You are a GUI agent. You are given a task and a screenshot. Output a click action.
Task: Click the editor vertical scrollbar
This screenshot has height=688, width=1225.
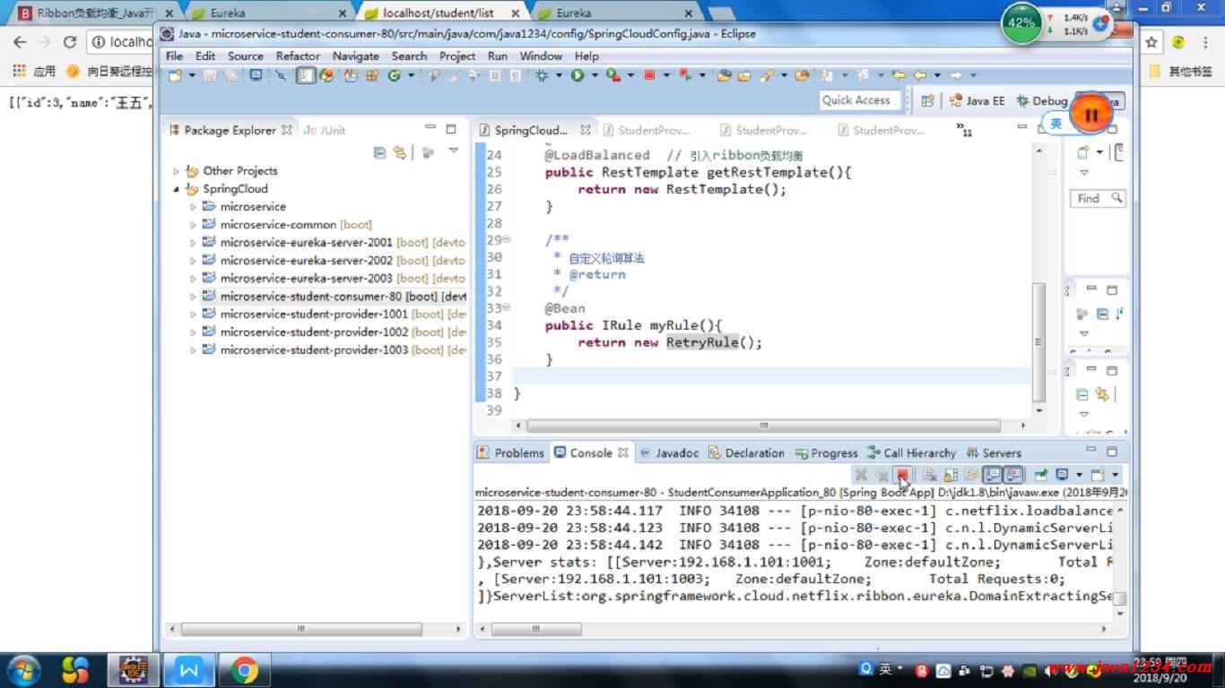point(1039,340)
